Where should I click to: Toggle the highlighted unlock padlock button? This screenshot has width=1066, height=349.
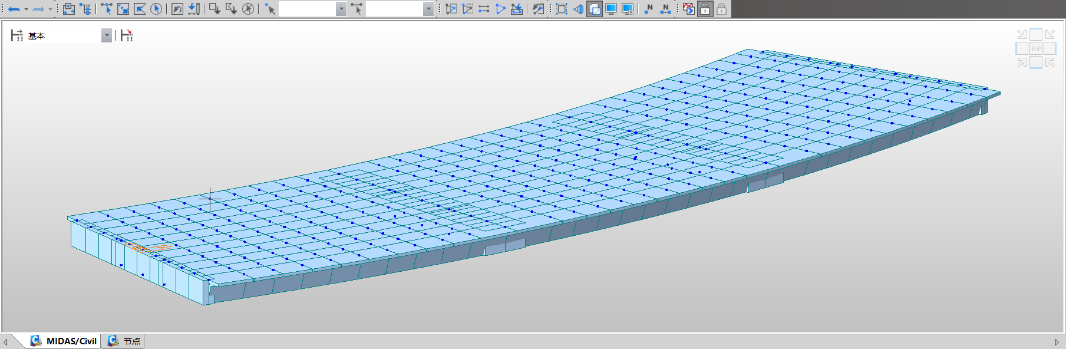(x=705, y=9)
